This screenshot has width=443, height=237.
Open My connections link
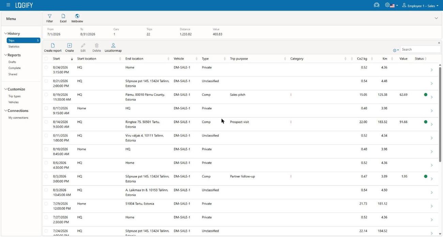coord(18,118)
